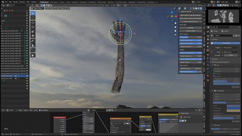Click the Blender logo icon in top menu
Screen dimensions: 242x136
[3, 2]
